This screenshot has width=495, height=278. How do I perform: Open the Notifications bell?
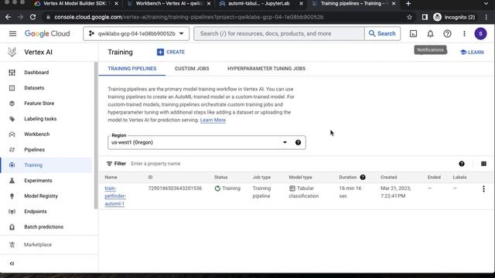pos(430,33)
